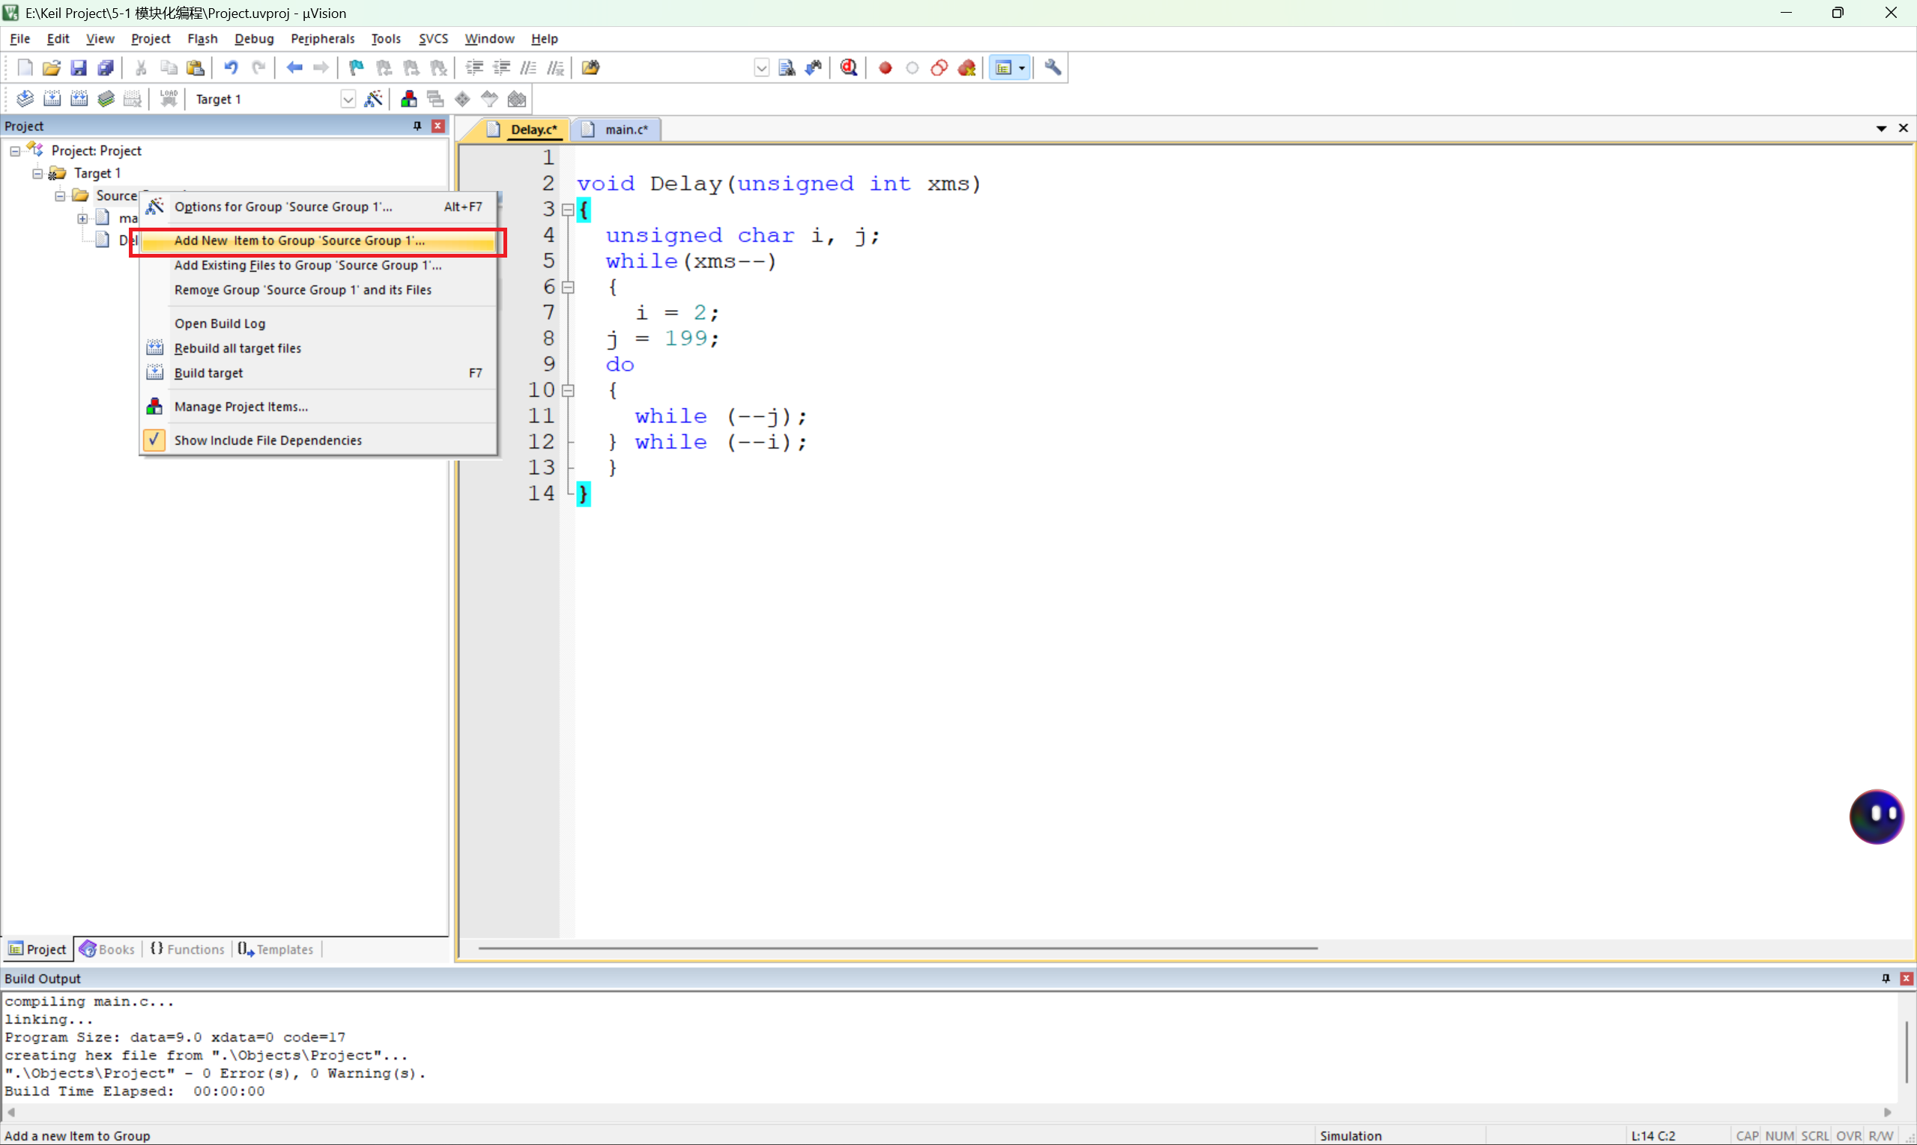Click the Save All toolbar icon
Viewport: 1917px width, 1145px height.
click(106, 68)
